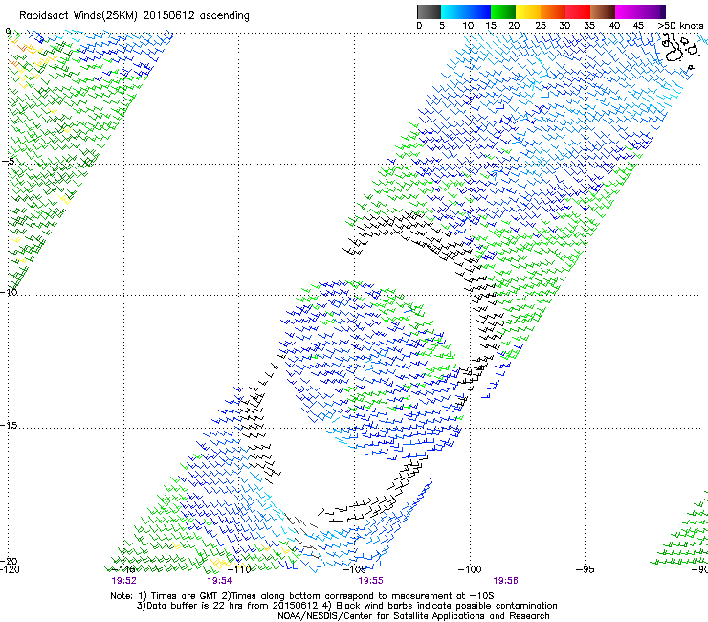Click the cyan-blue 5-15 knots legend segment
Image resolution: width=708 pixels, height=622 pixels.
466,11
